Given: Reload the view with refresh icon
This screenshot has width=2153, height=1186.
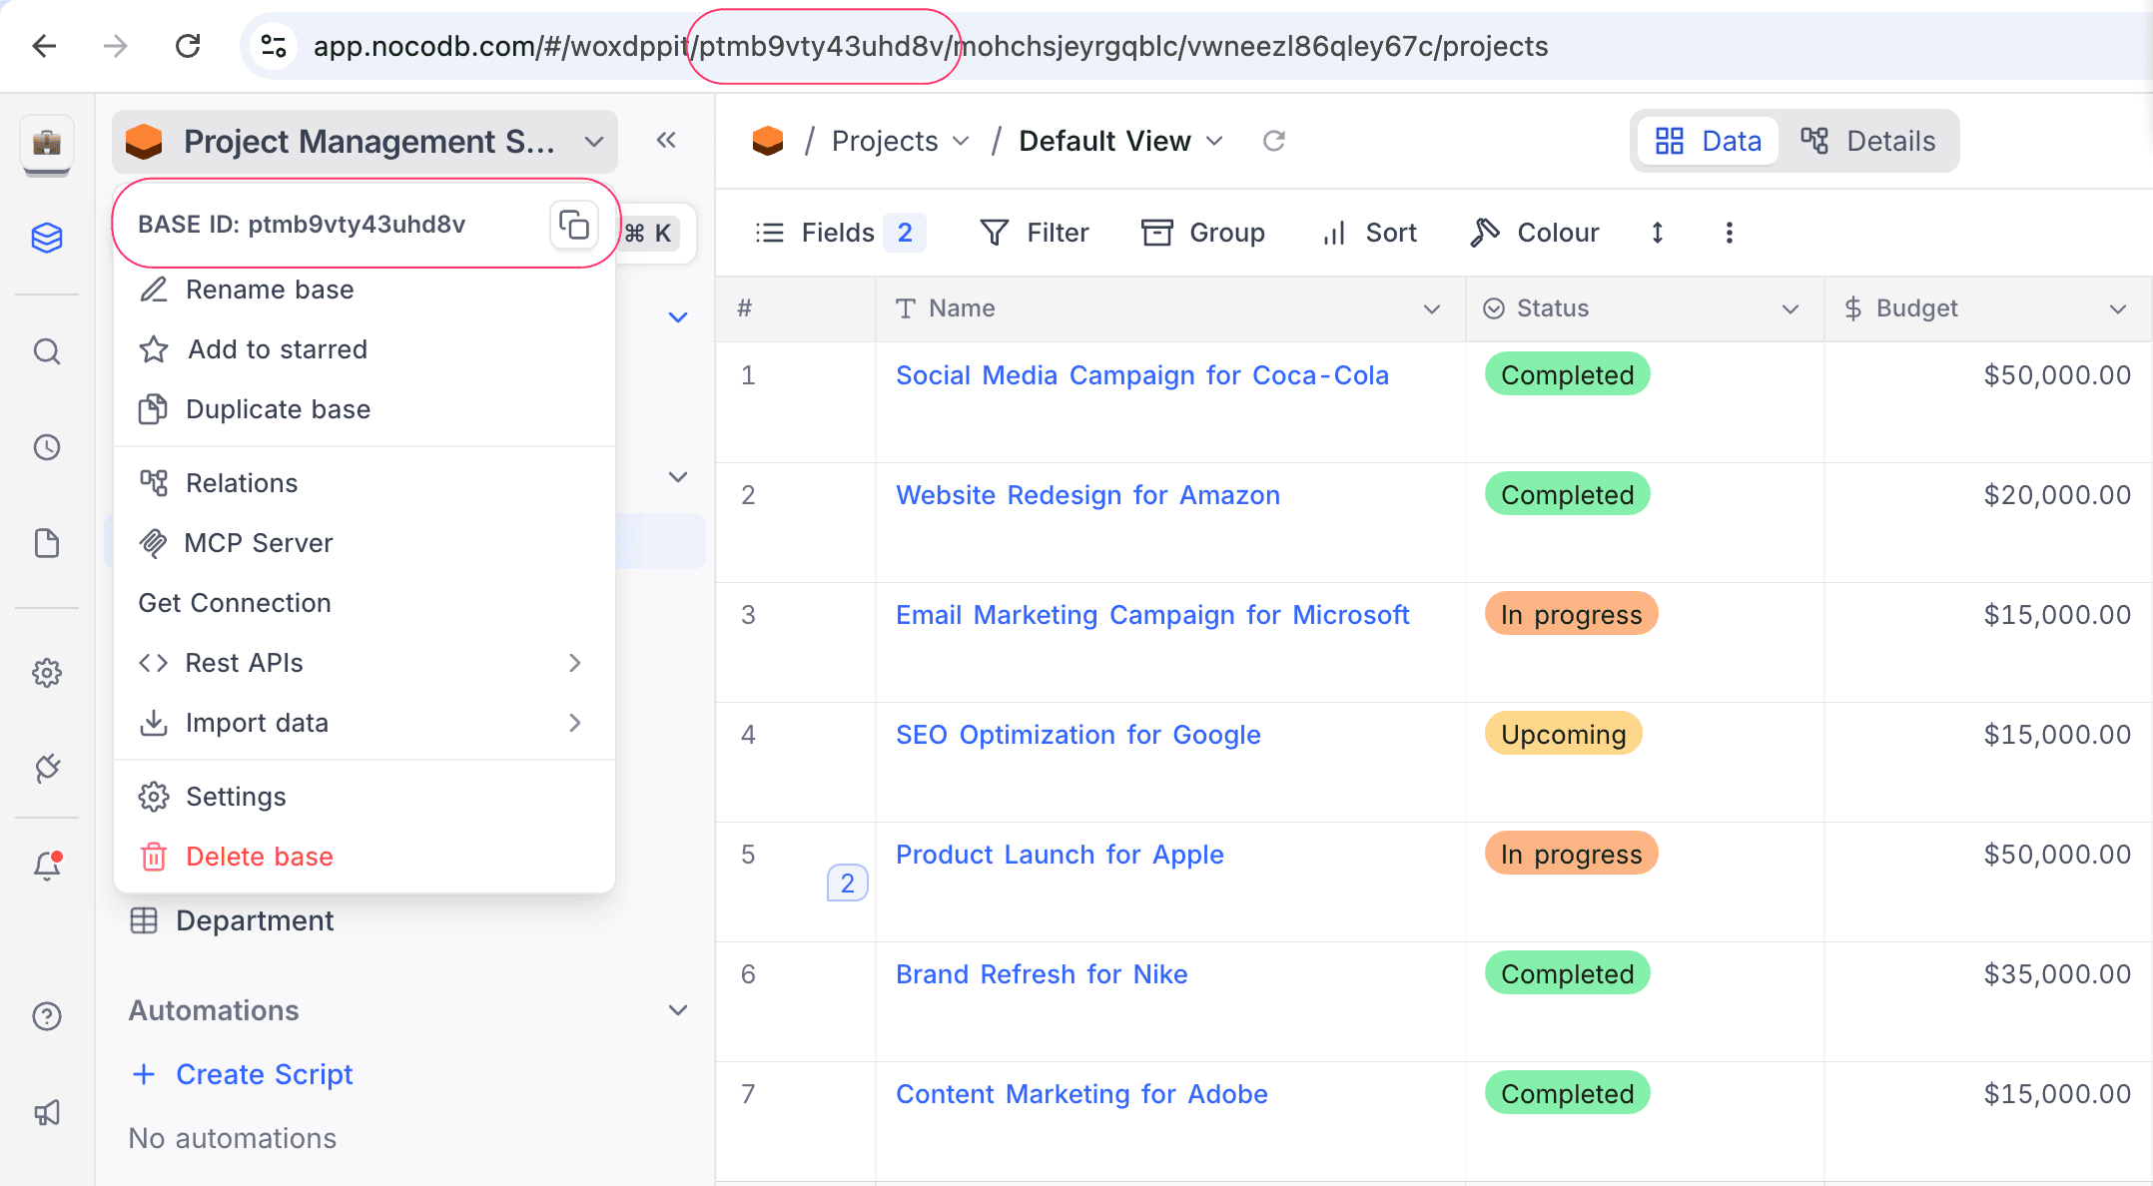Looking at the screenshot, I should [1273, 141].
